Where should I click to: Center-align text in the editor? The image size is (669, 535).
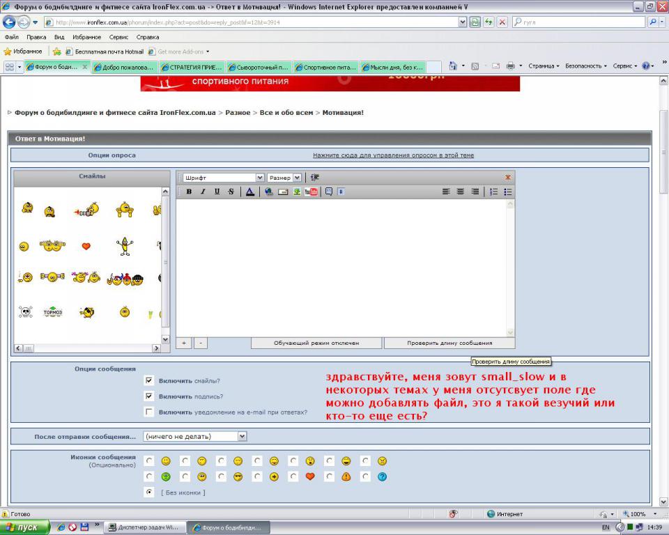[x=461, y=192]
